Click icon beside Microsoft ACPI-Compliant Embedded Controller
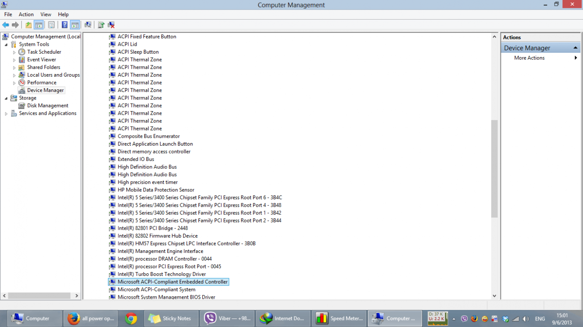 point(112,282)
